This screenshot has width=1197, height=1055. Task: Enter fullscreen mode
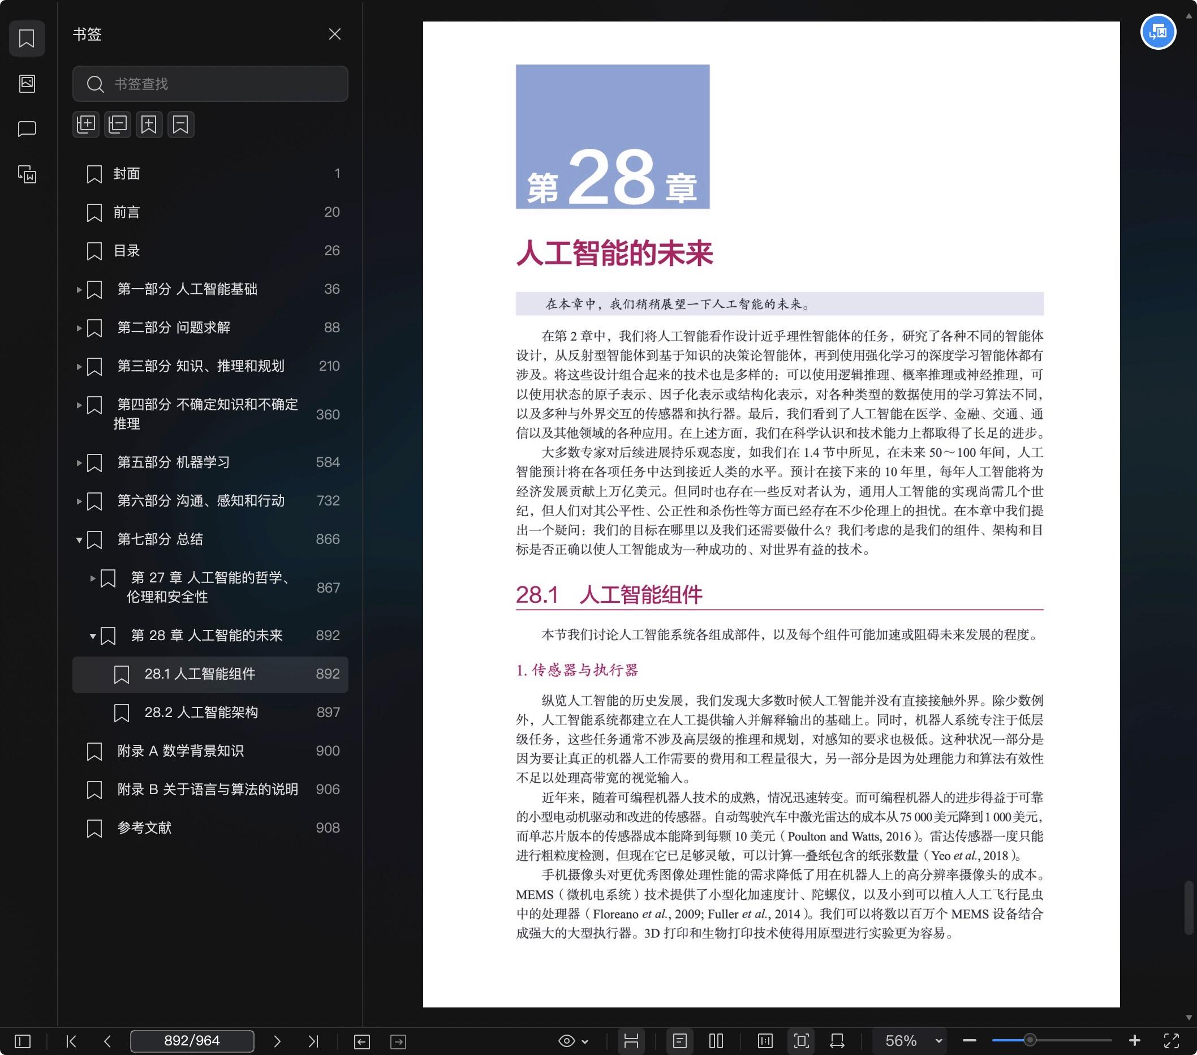[x=1171, y=1041]
